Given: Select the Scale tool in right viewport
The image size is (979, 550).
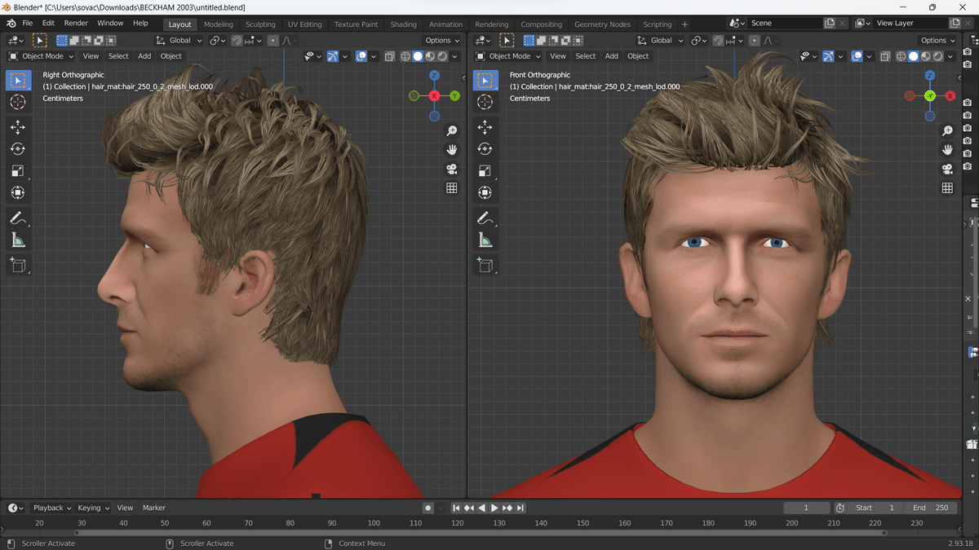Looking at the screenshot, I should [x=485, y=171].
